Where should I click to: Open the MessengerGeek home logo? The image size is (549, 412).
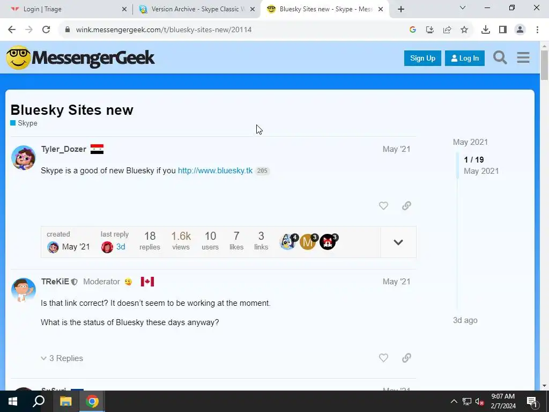point(80,58)
